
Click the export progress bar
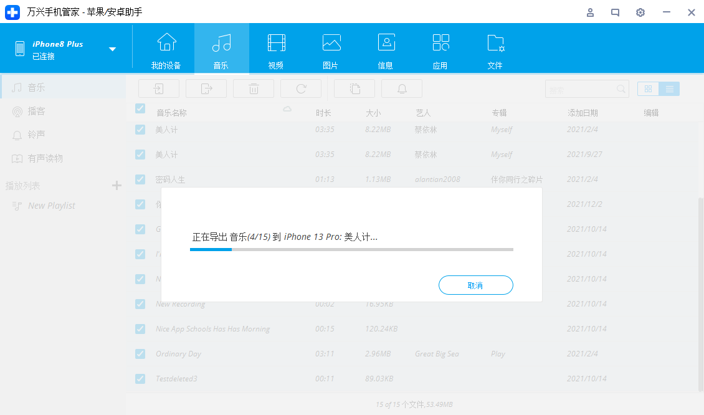351,249
